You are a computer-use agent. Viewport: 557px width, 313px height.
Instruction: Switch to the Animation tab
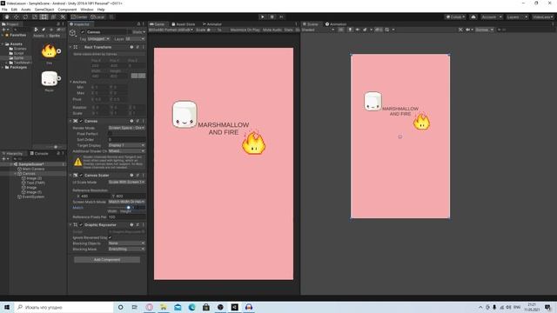pos(336,24)
